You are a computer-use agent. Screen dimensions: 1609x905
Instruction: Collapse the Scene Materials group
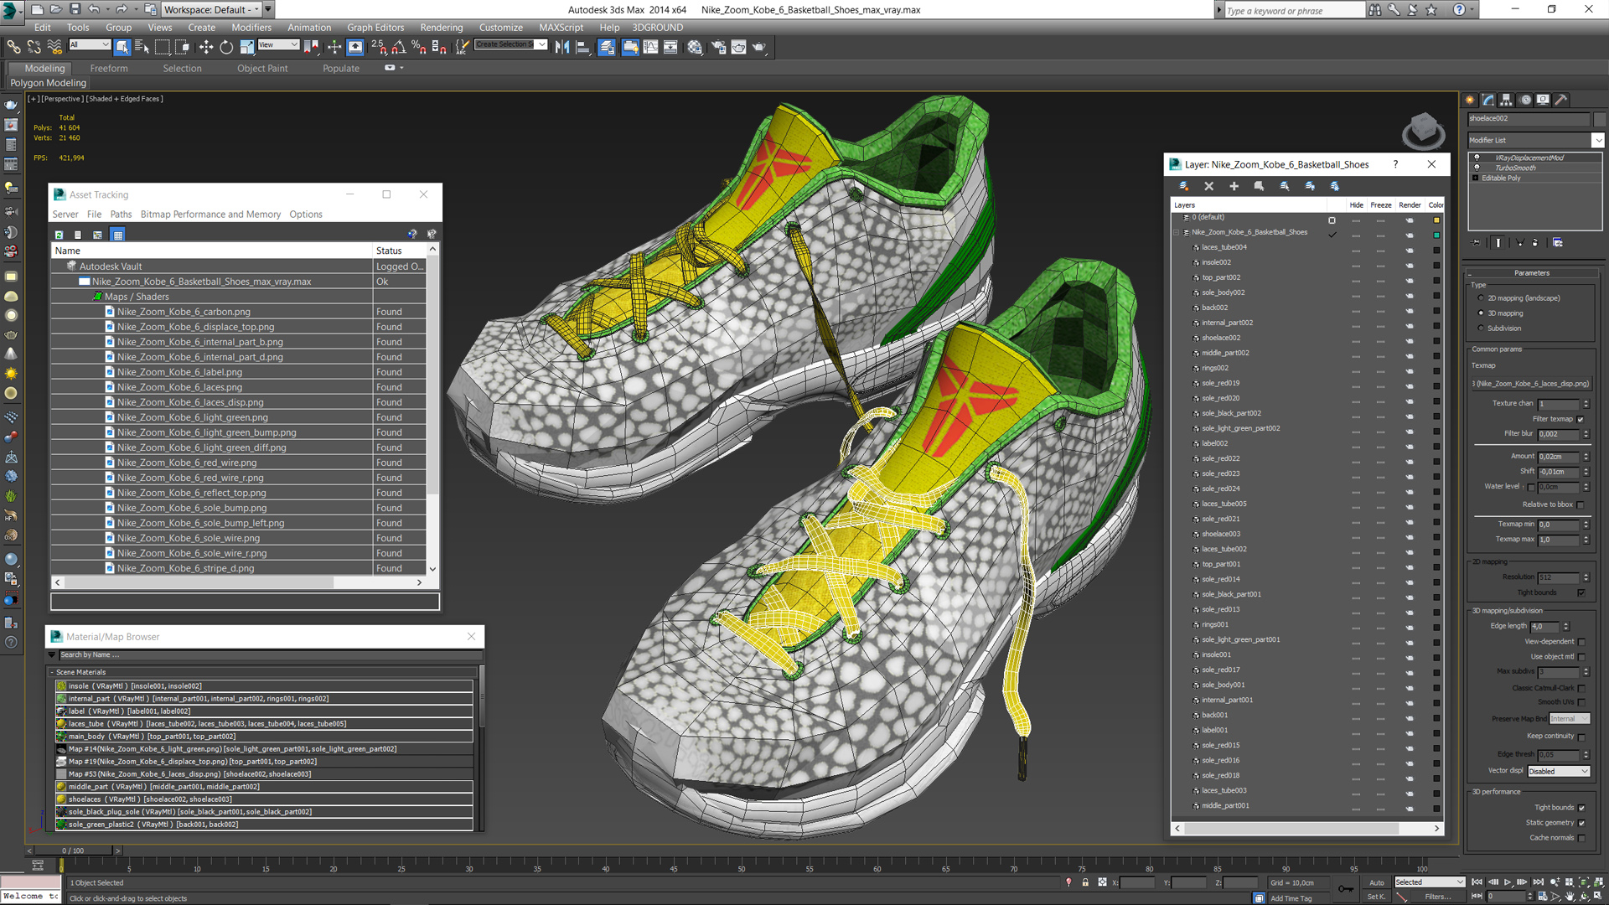point(52,672)
